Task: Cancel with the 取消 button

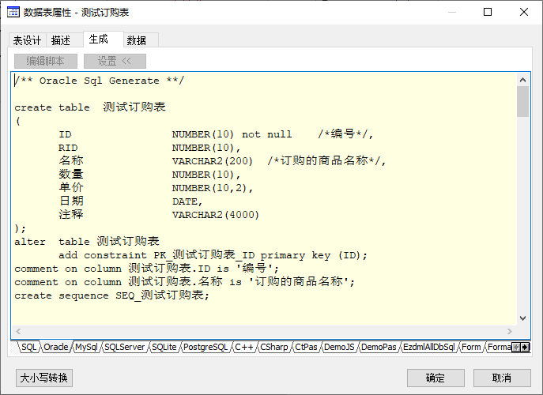Action: point(502,378)
